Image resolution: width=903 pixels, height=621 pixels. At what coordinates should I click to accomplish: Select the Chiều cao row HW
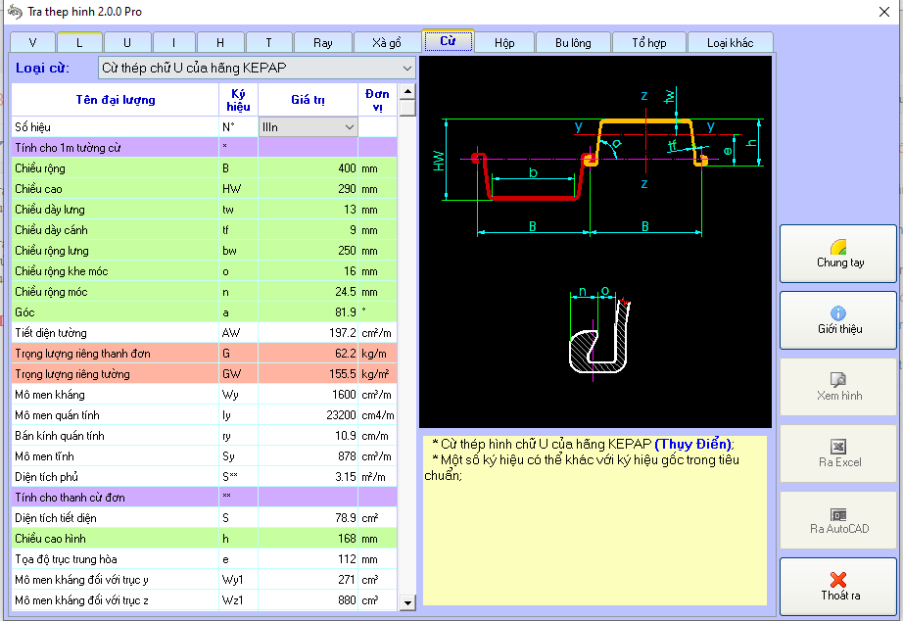205,189
